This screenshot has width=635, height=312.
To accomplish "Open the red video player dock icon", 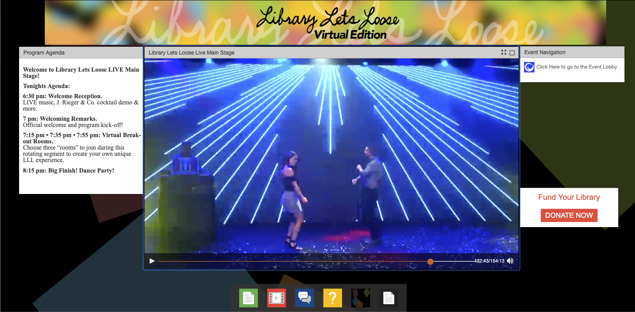I will pos(277,298).
